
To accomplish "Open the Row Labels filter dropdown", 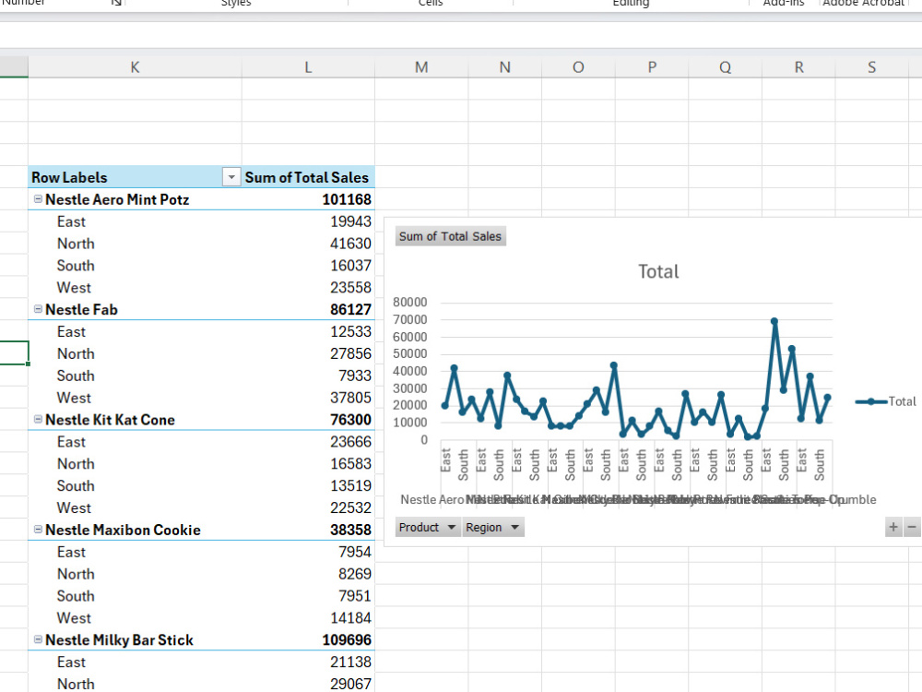I will click(x=231, y=177).
